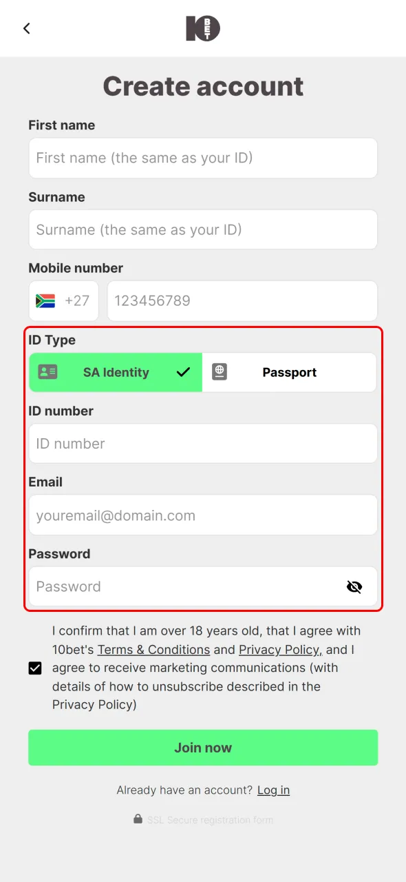This screenshot has height=882, width=406.
Task: View the Terms & Conditions
Action: coord(153,649)
